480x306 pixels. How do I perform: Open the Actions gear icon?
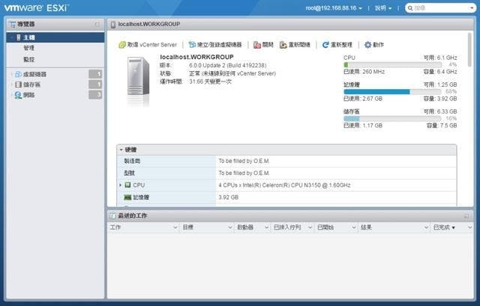[367, 45]
